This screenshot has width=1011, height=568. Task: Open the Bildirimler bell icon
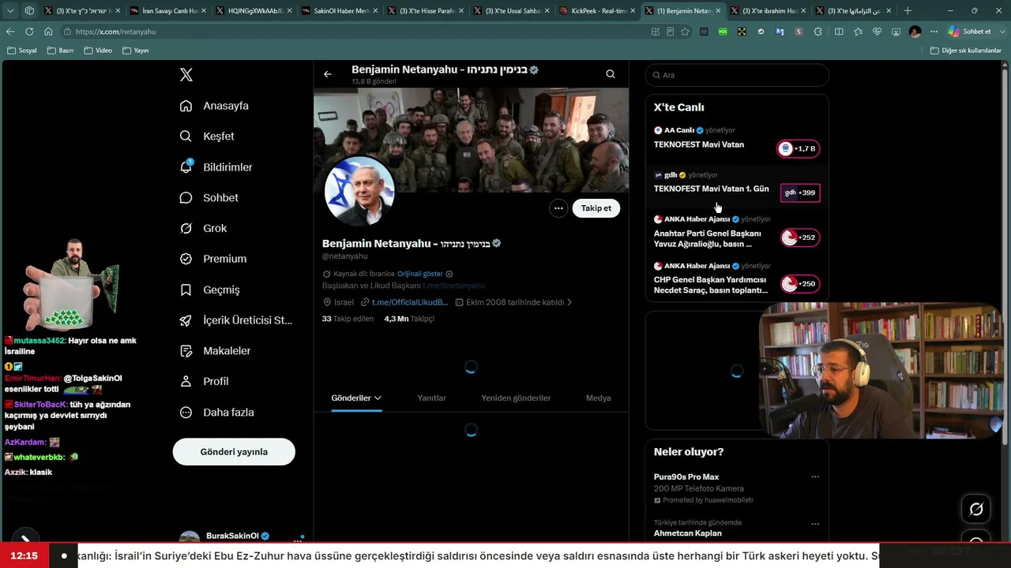pos(186,167)
